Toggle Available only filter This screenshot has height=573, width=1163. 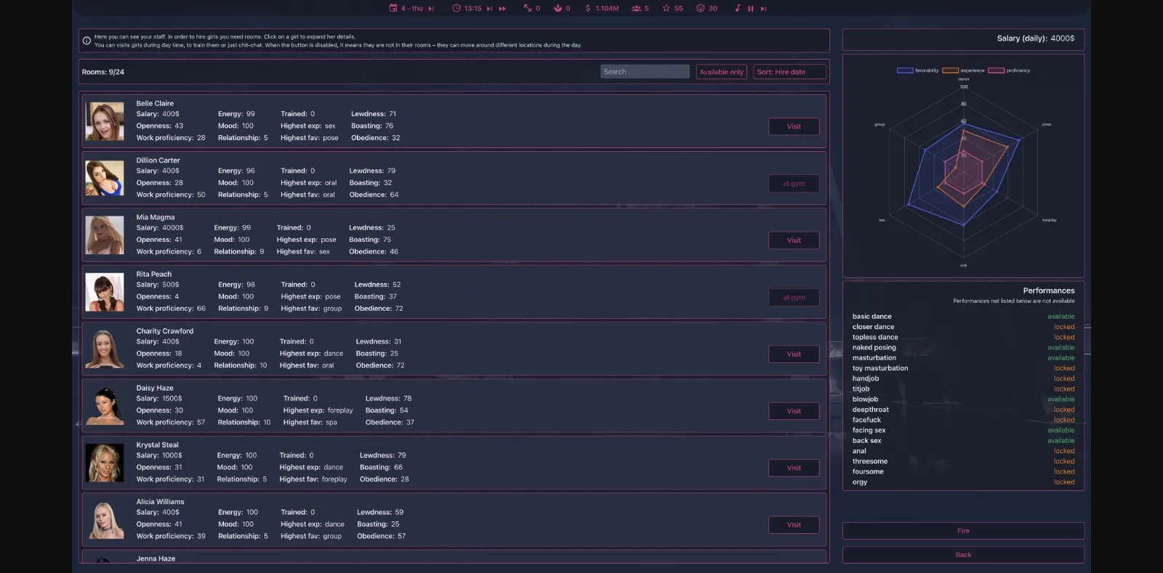click(x=721, y=72)
